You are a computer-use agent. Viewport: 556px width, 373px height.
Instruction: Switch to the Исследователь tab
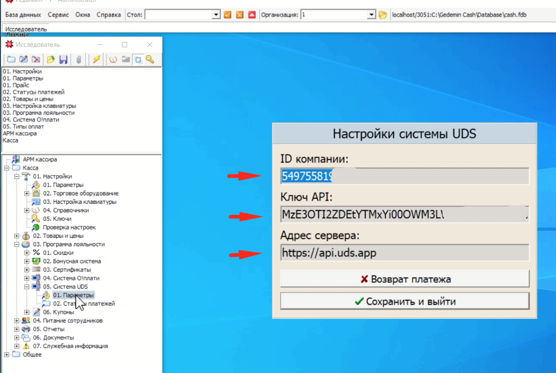[x=26, y=29]
